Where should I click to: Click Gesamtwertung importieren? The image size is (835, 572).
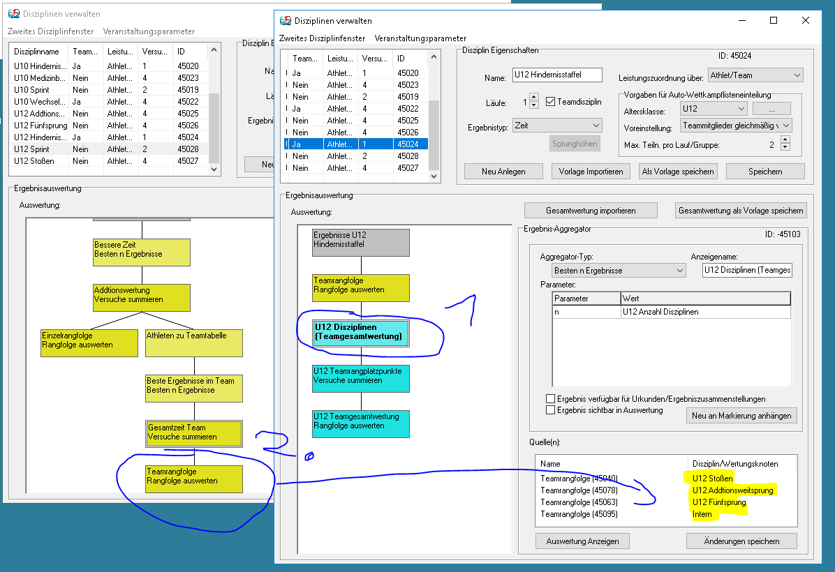click(591, 211)
